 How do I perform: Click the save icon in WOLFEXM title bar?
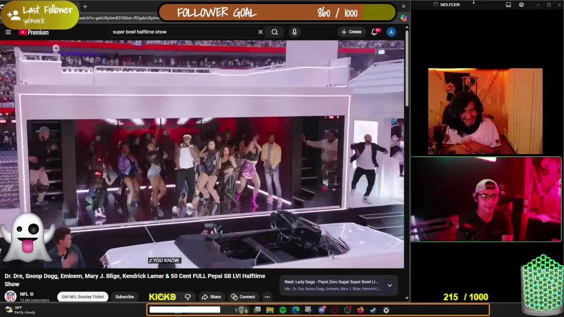coord(508,4)
